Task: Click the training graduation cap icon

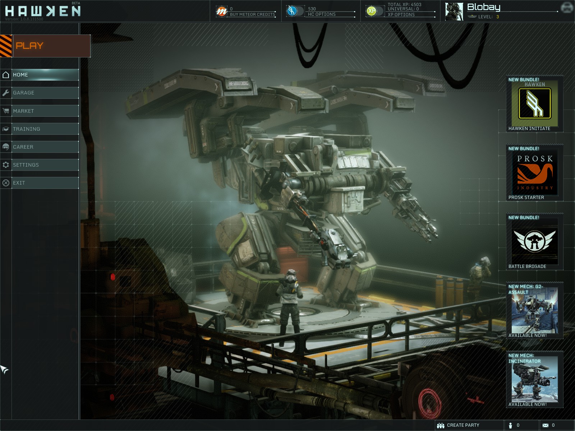Action: [6, 129]
